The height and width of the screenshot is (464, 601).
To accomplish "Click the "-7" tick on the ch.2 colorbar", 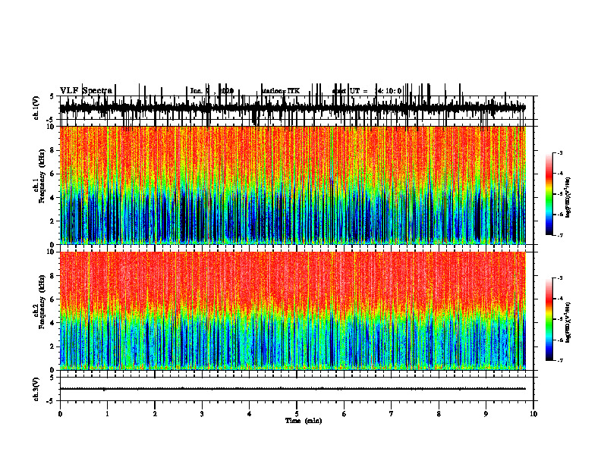I will [x=560, y=361].
